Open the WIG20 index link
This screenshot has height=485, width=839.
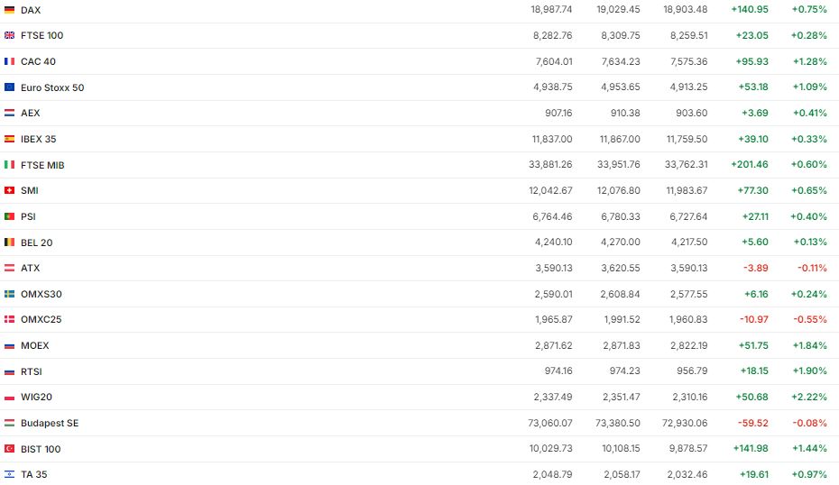click(36, 397)
